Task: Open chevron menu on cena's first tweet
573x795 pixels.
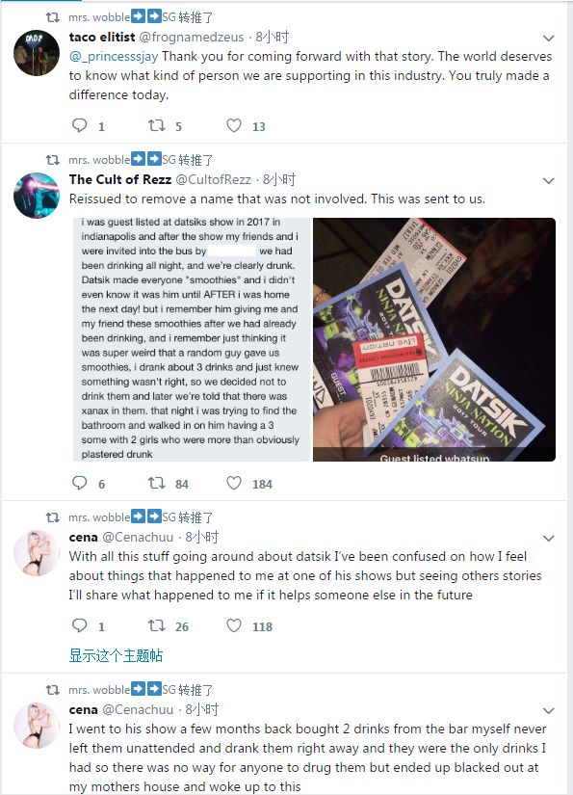Action: pos(548,538)
